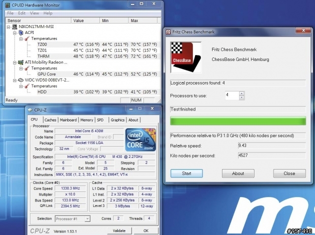The image size is (315, 235).
Task: Select the CPU tab in CPU-Z
Action: [34, 119]
